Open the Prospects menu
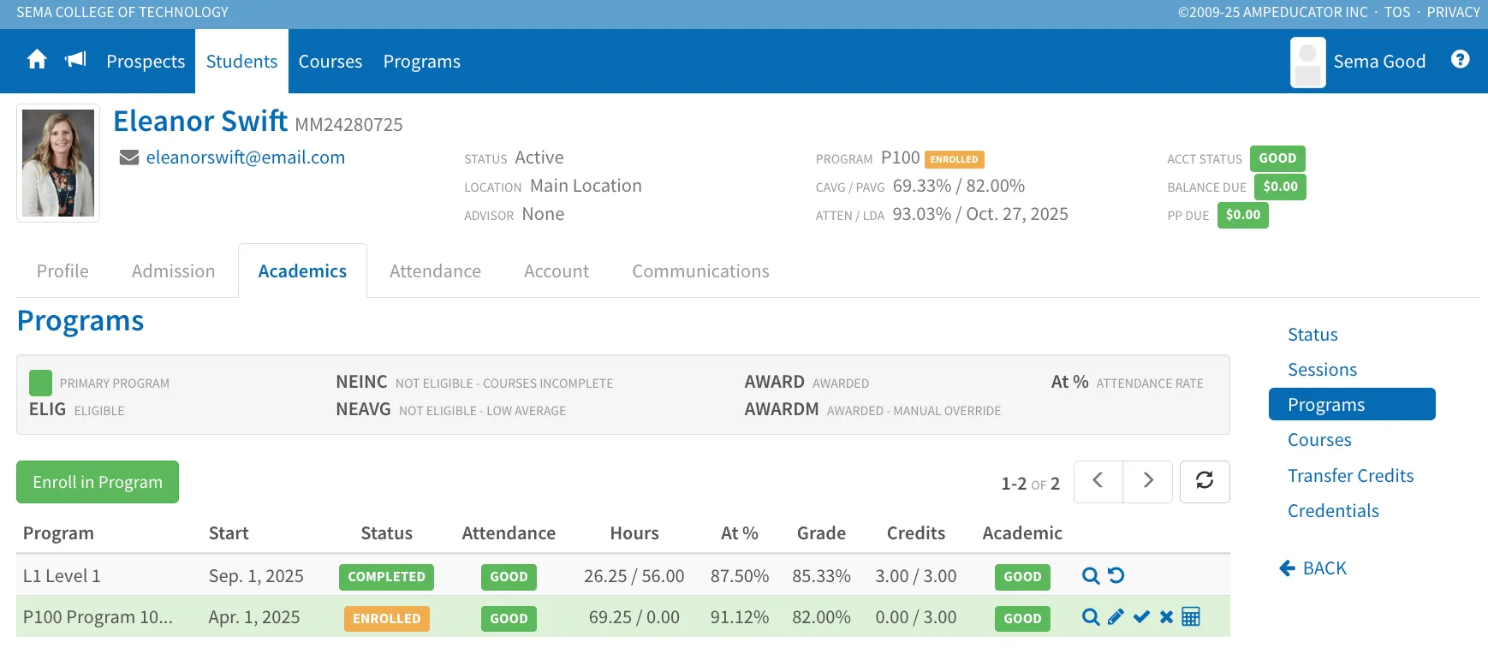The image size is (1488, 654). pos(146,62)
